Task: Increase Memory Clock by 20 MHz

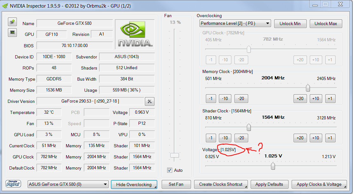Action: 300,98
